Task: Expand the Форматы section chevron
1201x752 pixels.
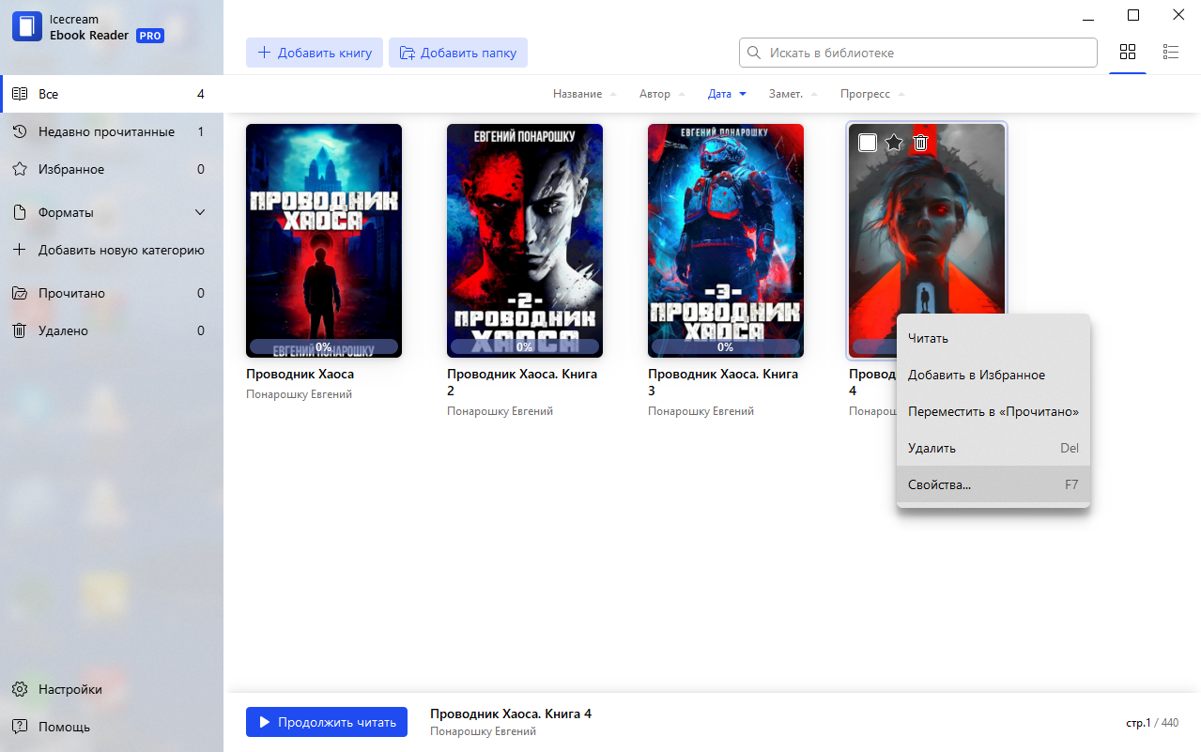Action: pyautogui.click(x=200, y=213)
